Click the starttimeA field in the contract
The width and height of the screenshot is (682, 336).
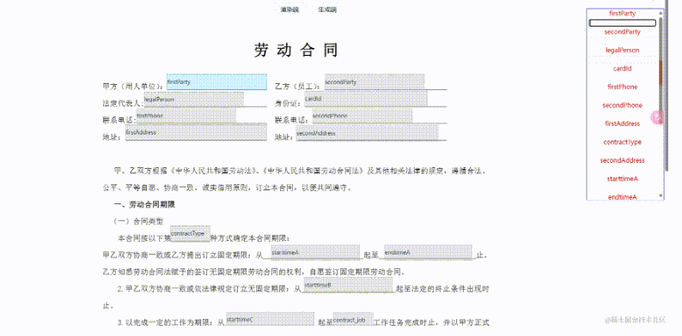point(315,252)
